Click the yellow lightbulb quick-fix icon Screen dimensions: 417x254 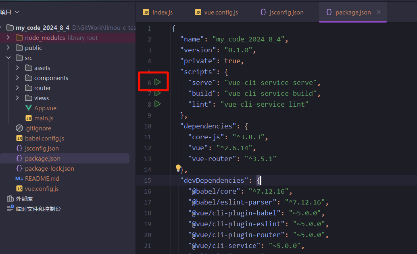[x=178, y=168]
